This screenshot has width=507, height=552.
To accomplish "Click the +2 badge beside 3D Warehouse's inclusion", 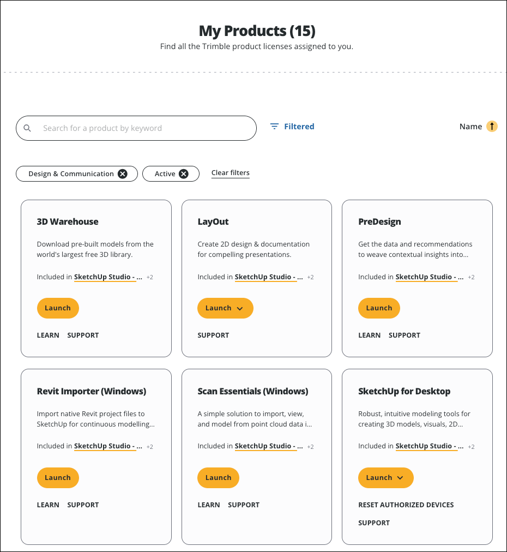I will click(x=150, y=277).
